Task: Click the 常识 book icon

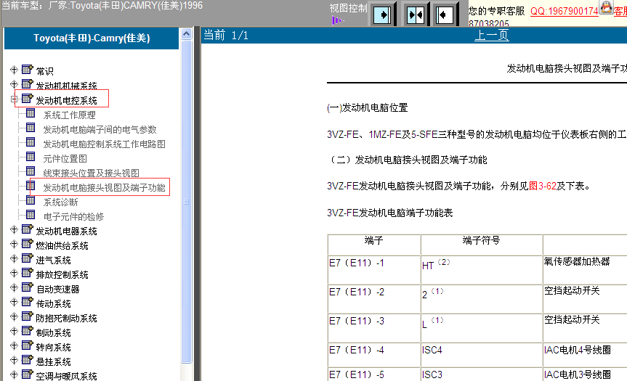Action: click(x=27, y=69)
